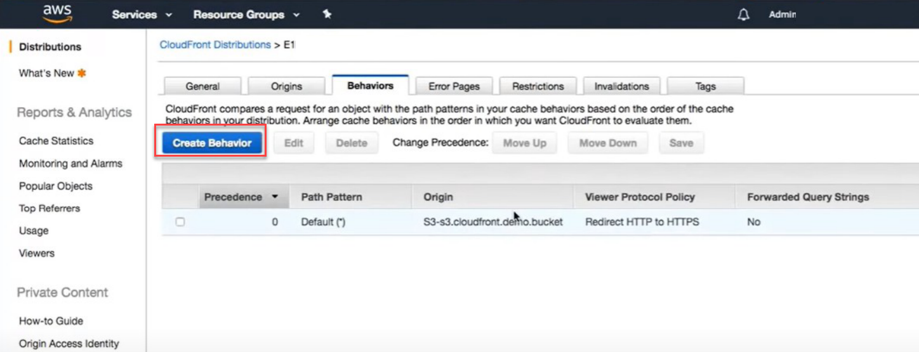Open the notifications bell icon

(x=743, y=15)
